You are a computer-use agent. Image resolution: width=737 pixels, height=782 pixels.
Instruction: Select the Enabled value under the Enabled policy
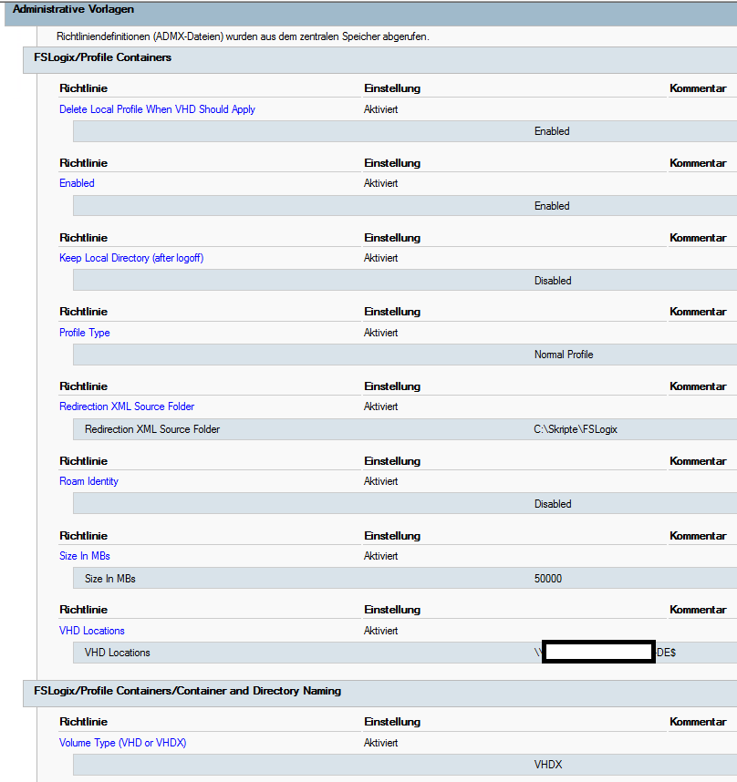click(x=552, y=206)
